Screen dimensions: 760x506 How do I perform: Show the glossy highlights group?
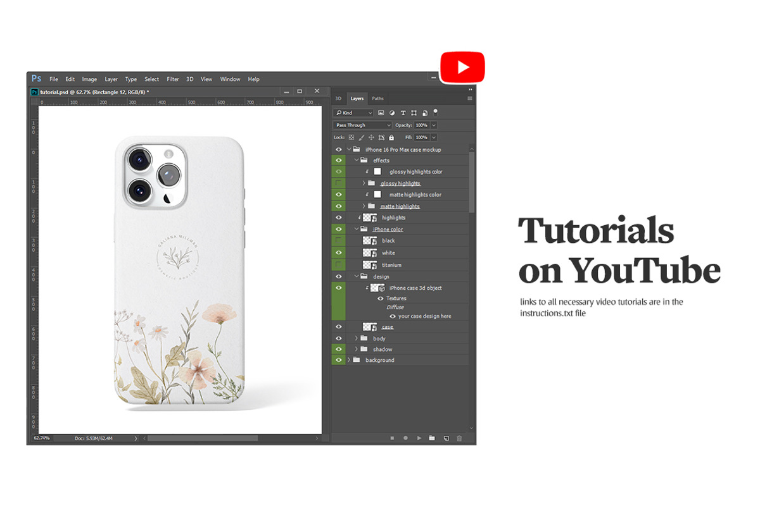tap(339, 183)
